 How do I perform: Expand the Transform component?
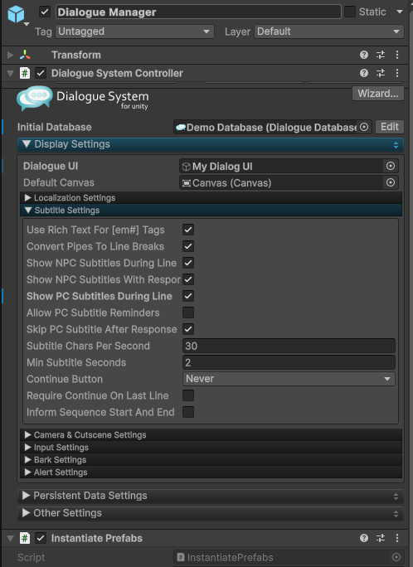11,55
